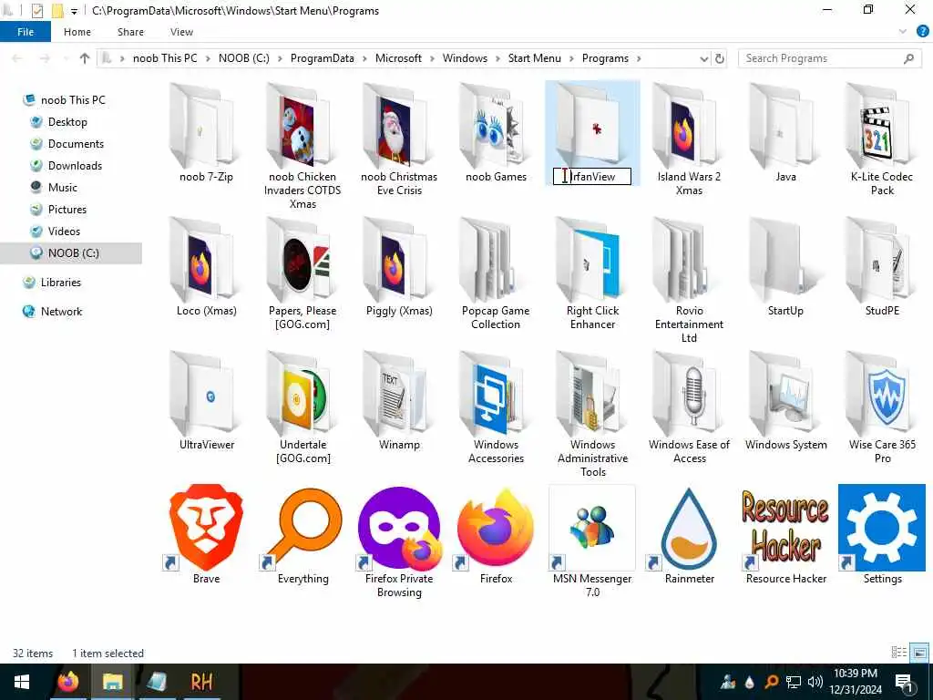The height and width of the screenshot is (700, 933).
Task: Select the noob Chicken Invaders COTDS Xmas folder
Action: coord(302,126)
